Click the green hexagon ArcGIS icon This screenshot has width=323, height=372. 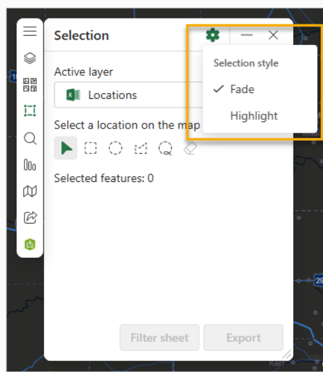point(30,244)
